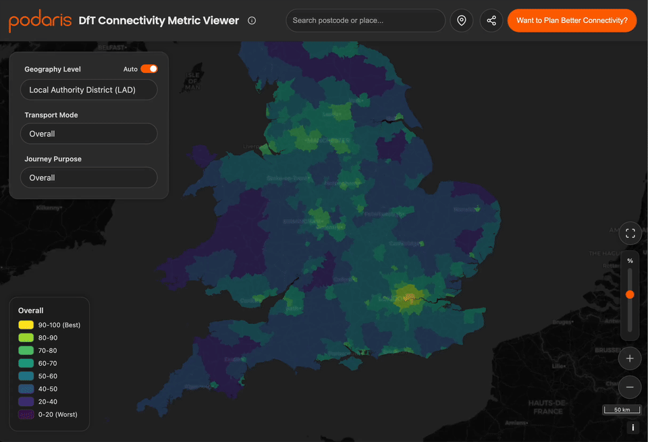Activate the fullscreen map icon
Screen dimensions: 648x442
coord(630,233)
